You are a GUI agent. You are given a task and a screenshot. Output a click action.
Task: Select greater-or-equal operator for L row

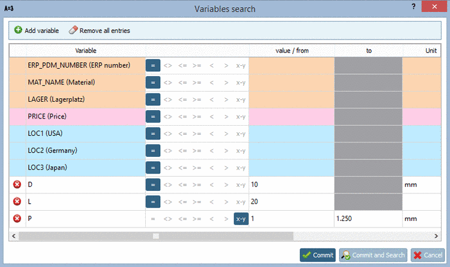(x=197, y=202)
